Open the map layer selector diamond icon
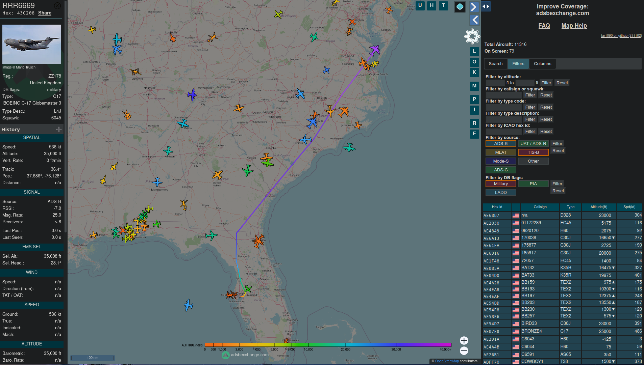Screen dimensions: 644x365 460,7
